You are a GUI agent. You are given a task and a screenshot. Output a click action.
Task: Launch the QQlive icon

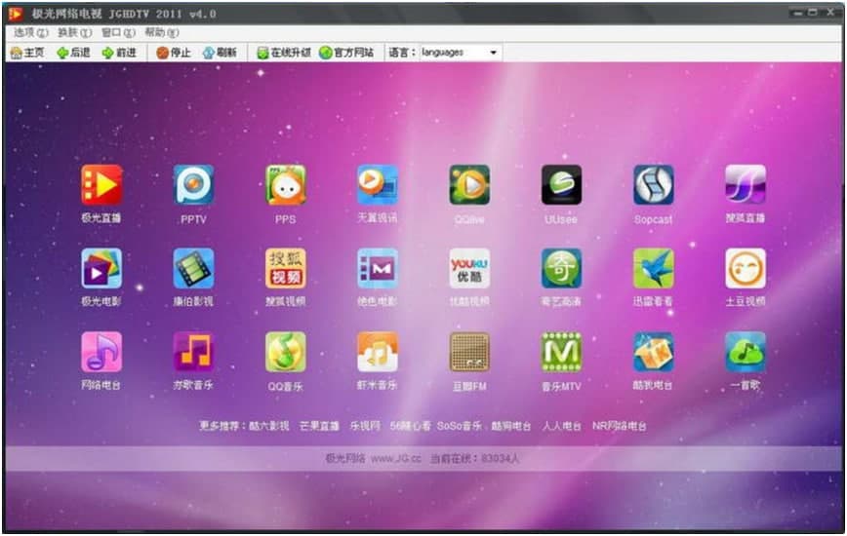[469, 185]
